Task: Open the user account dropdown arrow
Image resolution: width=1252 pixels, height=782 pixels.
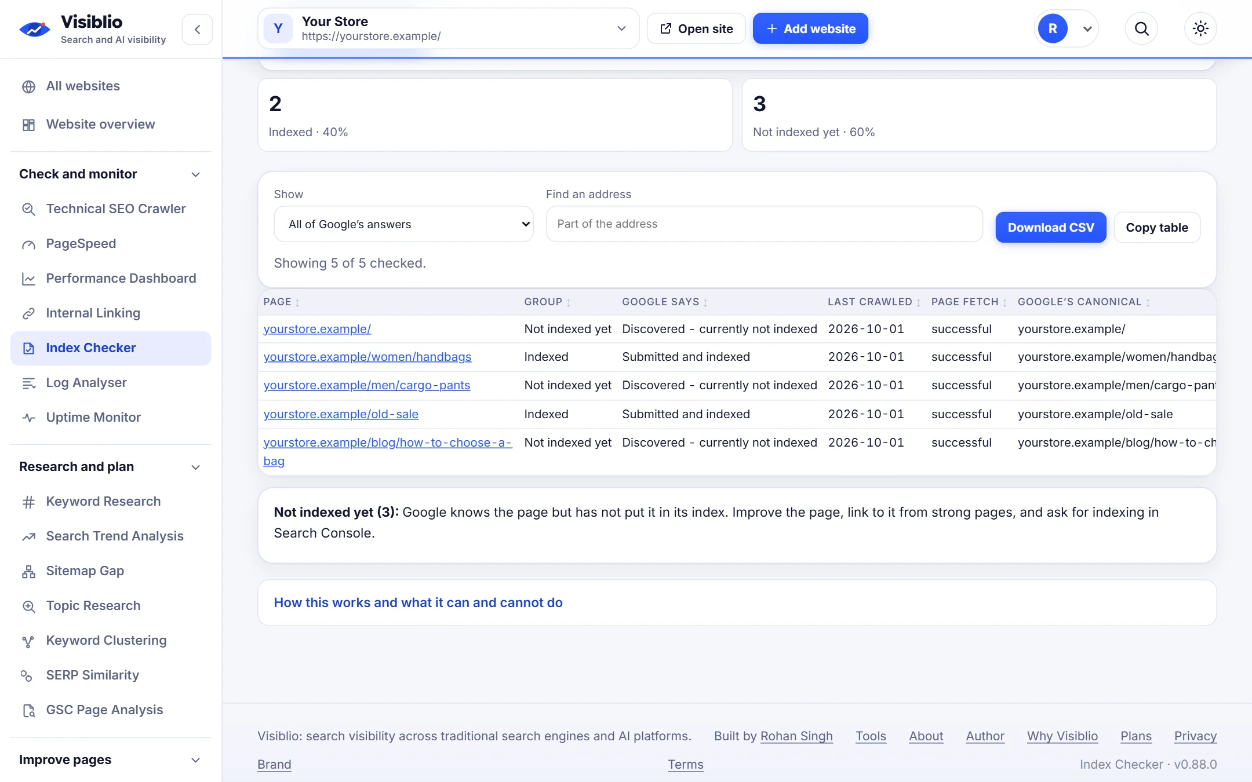Action: point(1087,29)
